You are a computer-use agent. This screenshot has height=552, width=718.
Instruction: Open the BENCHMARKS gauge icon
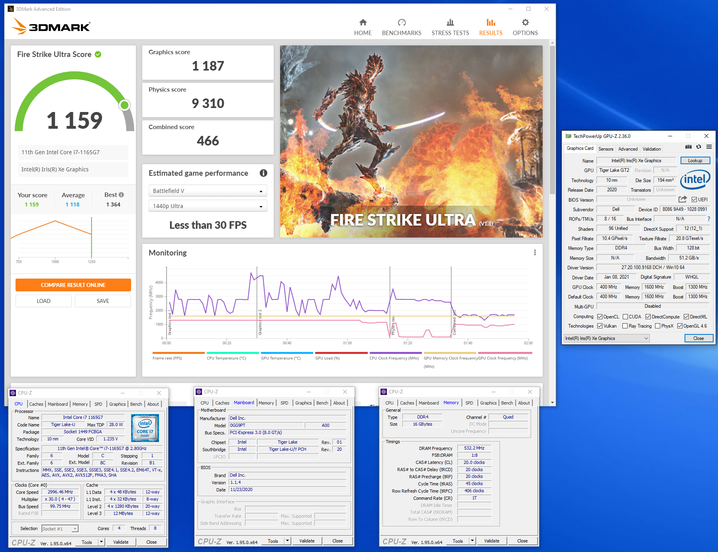tap(402, 23)
